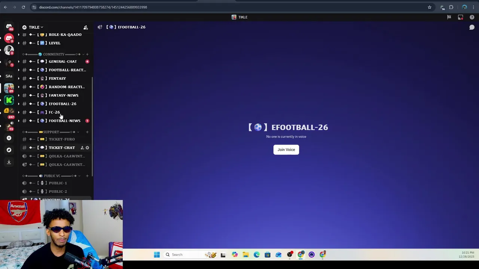
Task: Open the RANDOM-REACTI channel
Action: 55,87
